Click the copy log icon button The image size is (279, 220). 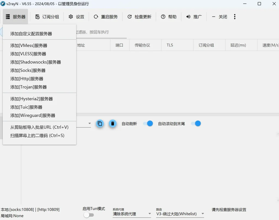coord(100,124)
